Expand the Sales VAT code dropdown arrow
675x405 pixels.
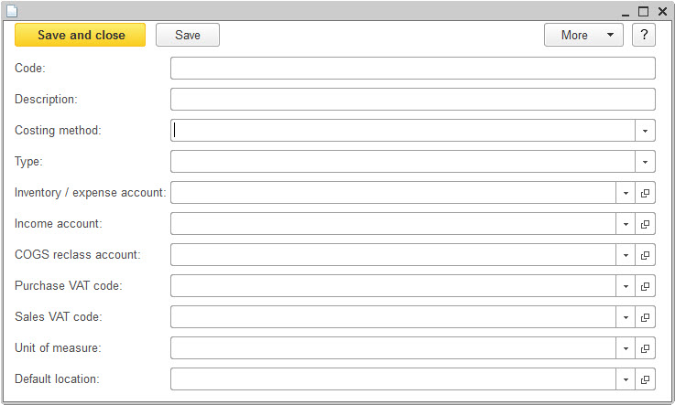tap(626, 317)
